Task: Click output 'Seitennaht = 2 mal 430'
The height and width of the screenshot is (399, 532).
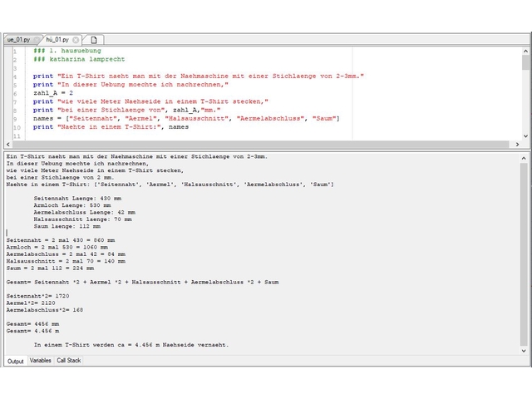Action: click(61, 240)
